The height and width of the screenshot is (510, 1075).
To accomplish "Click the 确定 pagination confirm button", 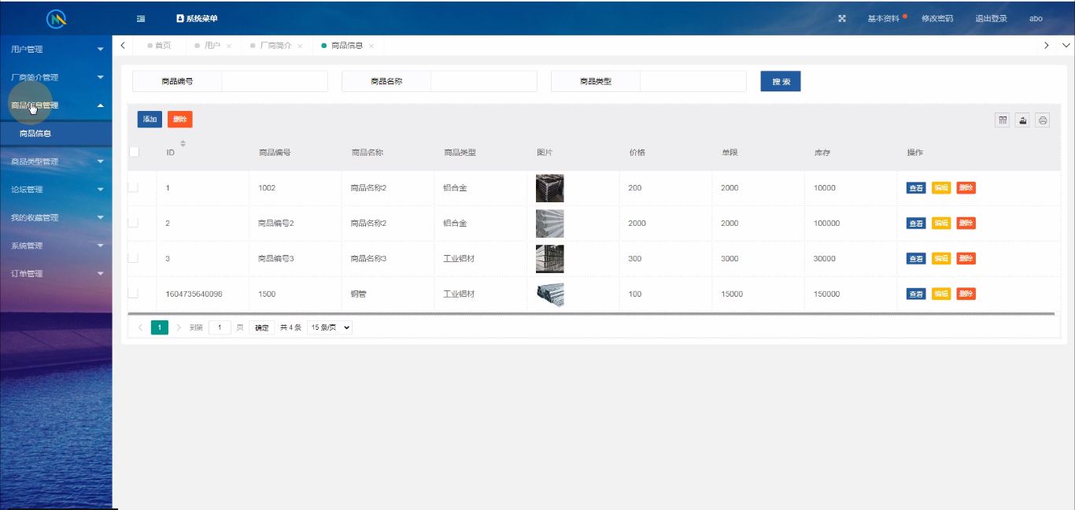I will (x=261, y=327).
